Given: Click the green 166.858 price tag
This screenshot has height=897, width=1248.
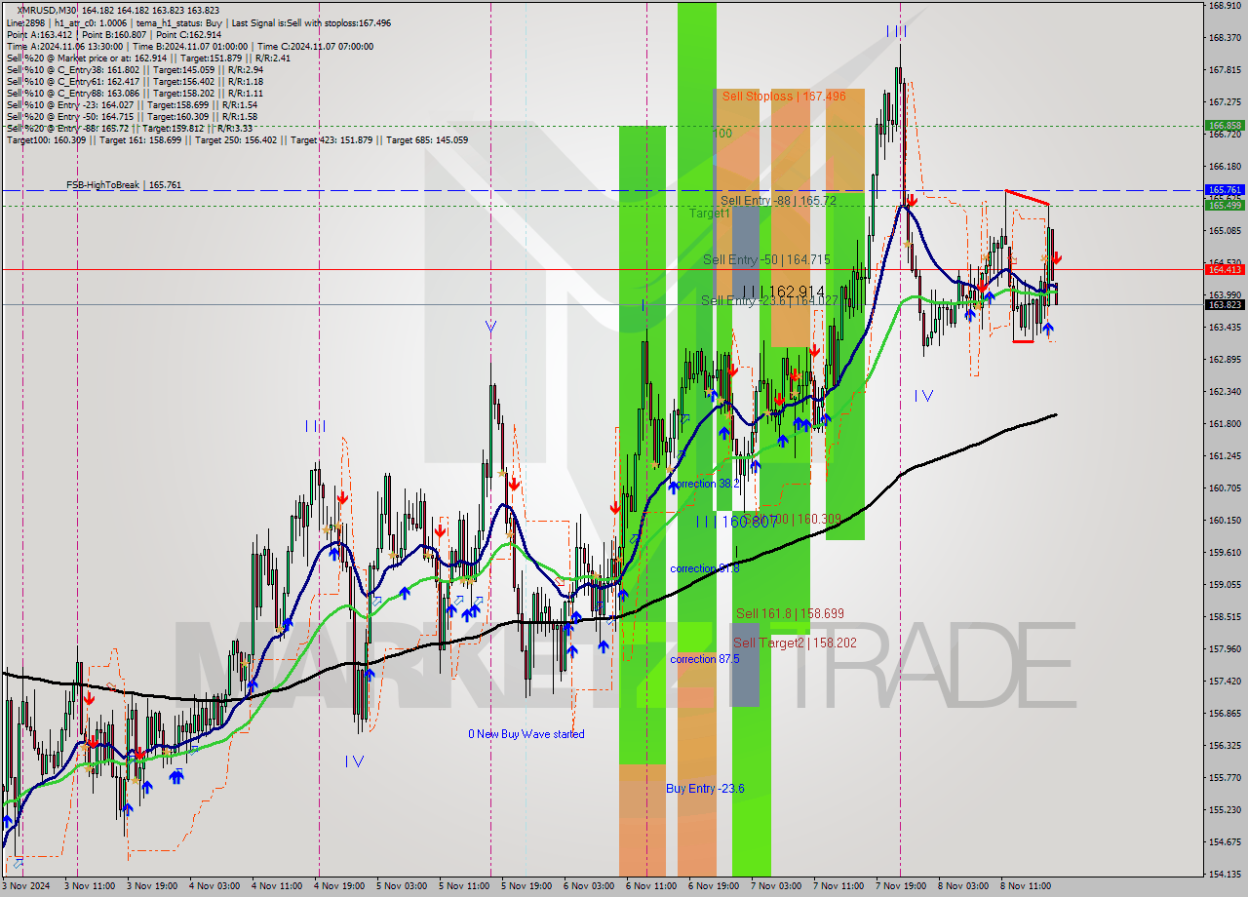Looking at the screenshot, I should (1225, 126).
